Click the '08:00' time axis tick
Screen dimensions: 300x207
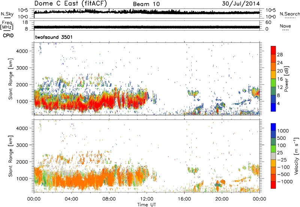pyautogui.click(x=109, y=199)
